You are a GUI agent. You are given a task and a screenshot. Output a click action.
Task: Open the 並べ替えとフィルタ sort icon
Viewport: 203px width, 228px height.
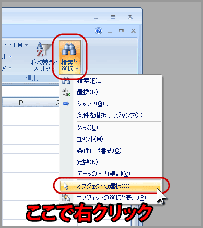coord(43,56)
